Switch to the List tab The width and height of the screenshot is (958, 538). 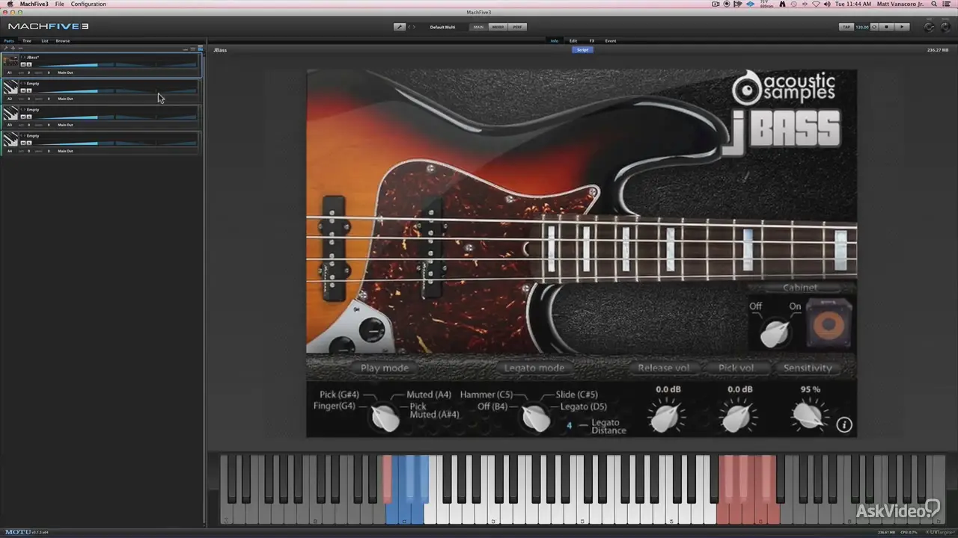click(45, 41)
